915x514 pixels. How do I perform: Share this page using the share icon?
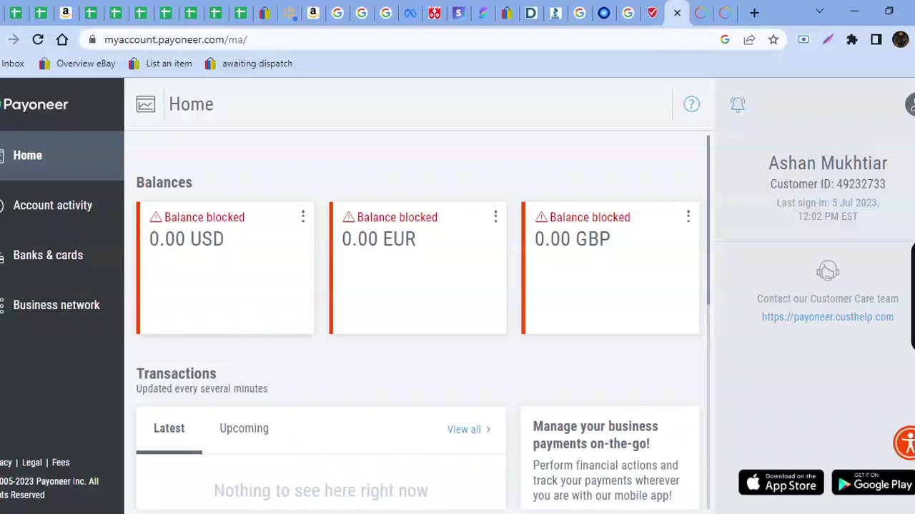(749, 40)
